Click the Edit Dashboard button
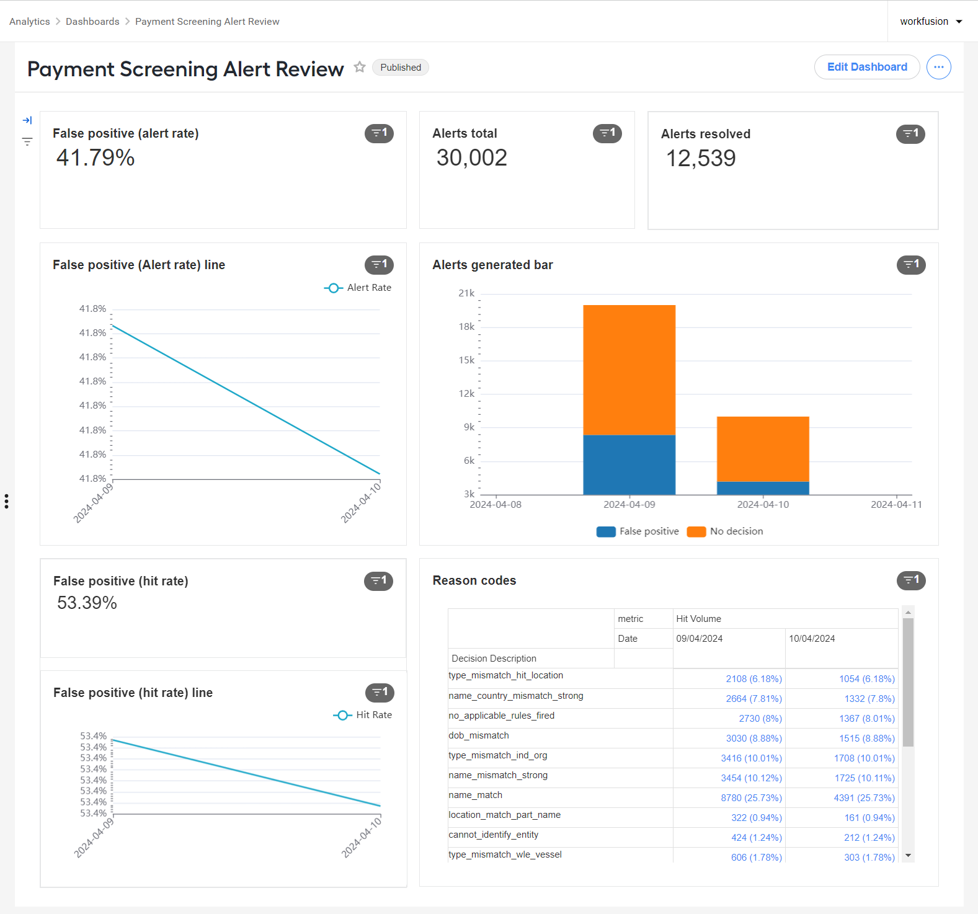Screen dimensions: 978x914 pos(867,67)
